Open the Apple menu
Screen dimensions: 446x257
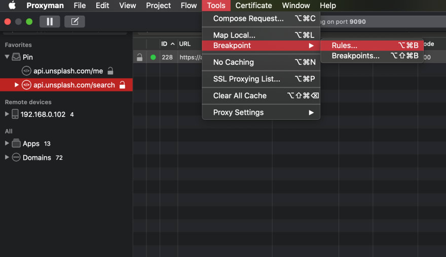[12, 5]
